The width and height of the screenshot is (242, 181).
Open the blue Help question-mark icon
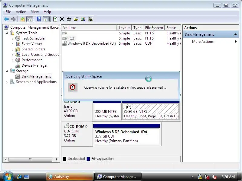[39, 19]
